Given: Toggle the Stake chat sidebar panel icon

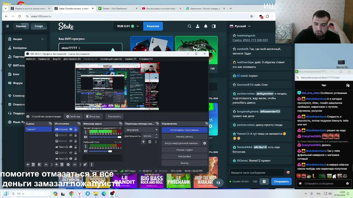Looking at the screenshot, I should pyautogui.click(x=214, y=26).
